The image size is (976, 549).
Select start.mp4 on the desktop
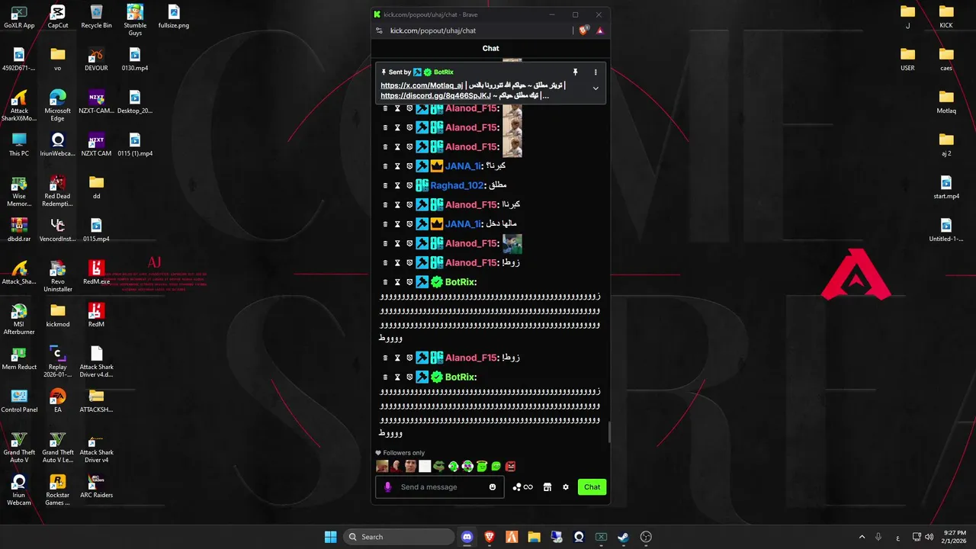click(946, 188)
